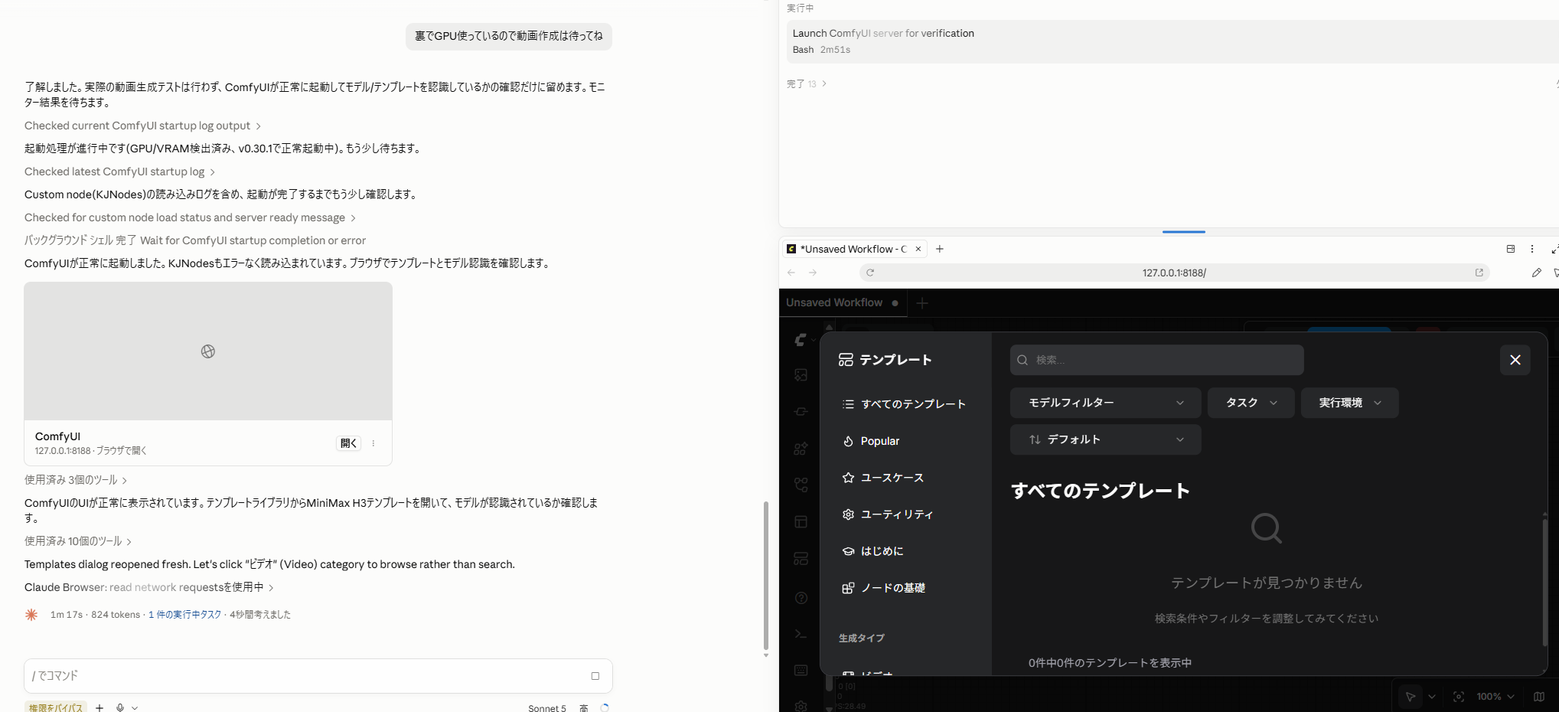
Task: Click the microphone icon below chat input
Action: 120,707
